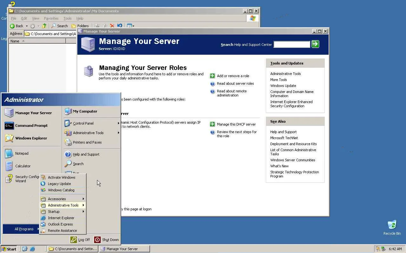Switch to the C:\Documents and Settings taskbar button
406x253 pixels.
[73, 249]
